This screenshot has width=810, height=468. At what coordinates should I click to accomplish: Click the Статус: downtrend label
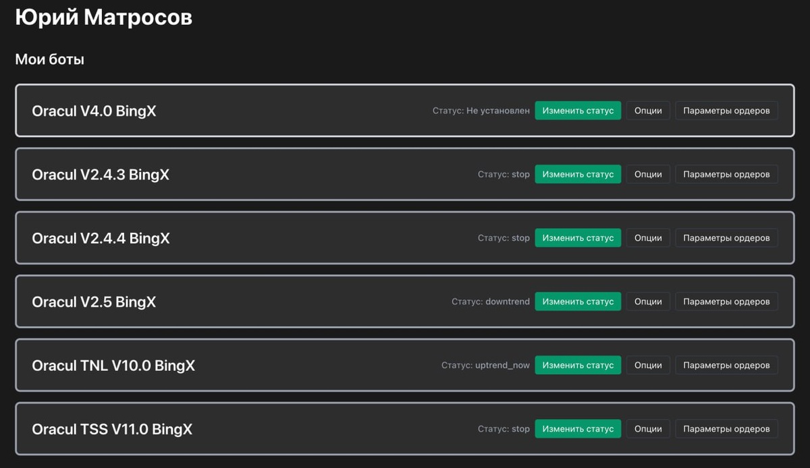tap(491, 301)
